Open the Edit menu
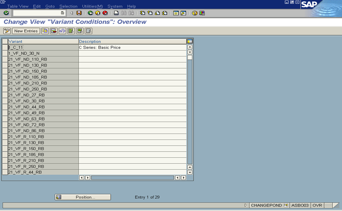The width and height of the screenshot is (342, 211). (37, 6)
